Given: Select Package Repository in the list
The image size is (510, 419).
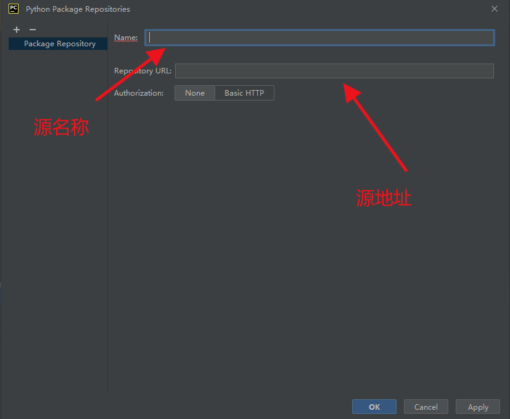Looking at the screenshot, I should [59, 44].
